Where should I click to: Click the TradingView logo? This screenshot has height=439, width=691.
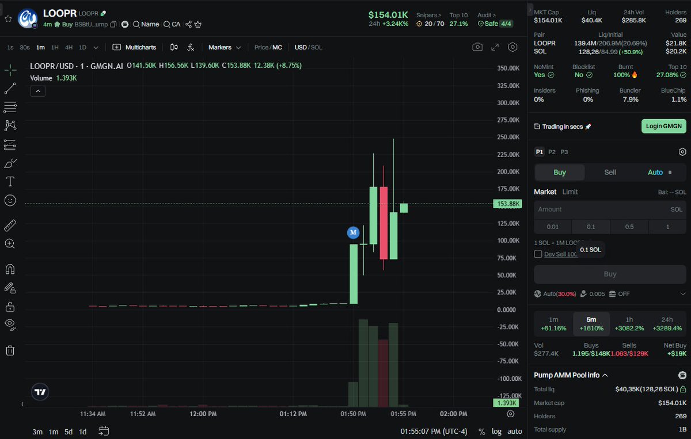click(40, 392)
